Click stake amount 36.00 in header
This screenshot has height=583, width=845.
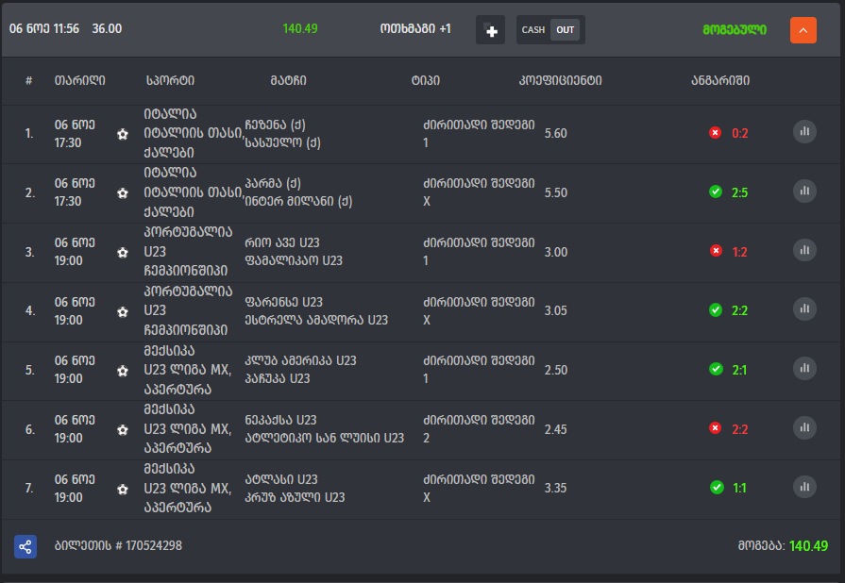(x=107, y=28)
